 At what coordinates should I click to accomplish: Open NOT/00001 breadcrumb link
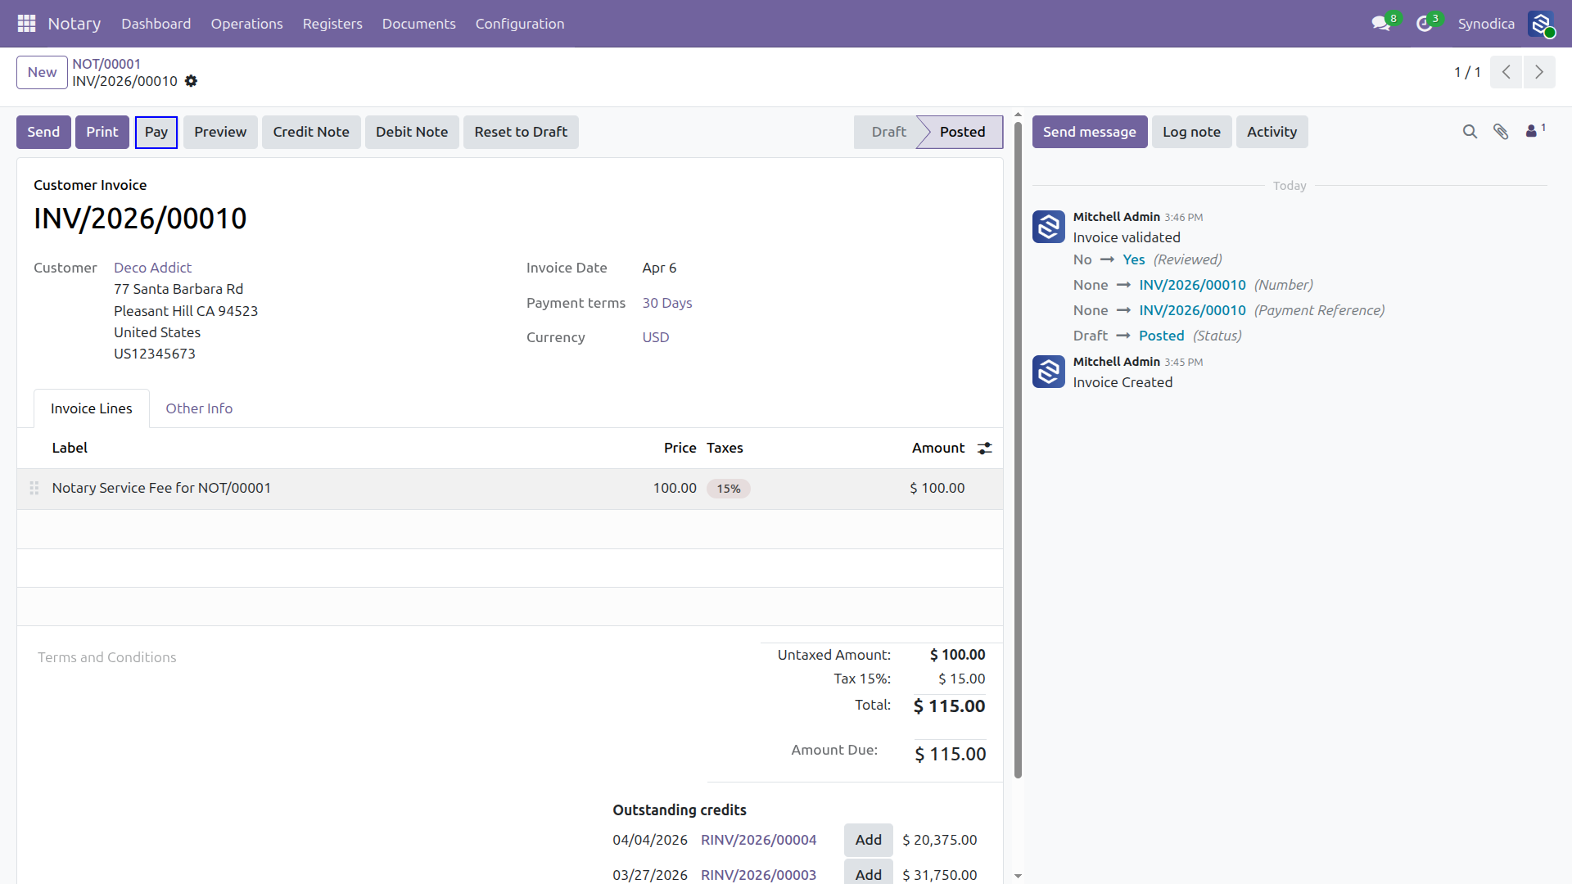106,64
